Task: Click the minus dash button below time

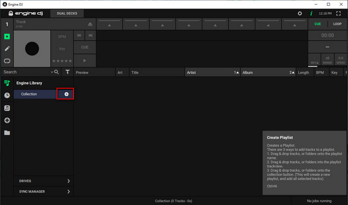Action: (x=327, y=47)
